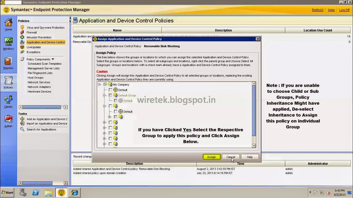Screen dimensions: 353x198
Task: Click the Refresh link
Action: coord(317,10)
